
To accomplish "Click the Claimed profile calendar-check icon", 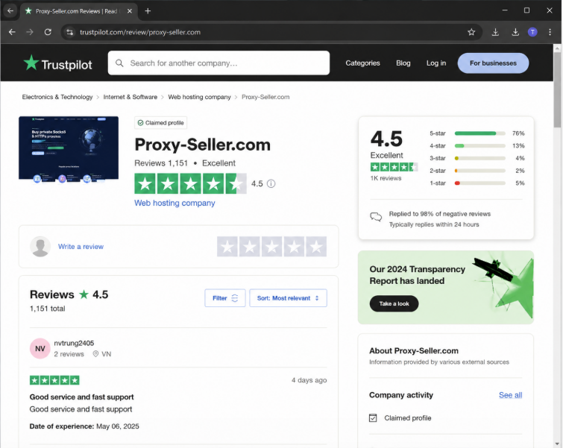I will [373, 418].
